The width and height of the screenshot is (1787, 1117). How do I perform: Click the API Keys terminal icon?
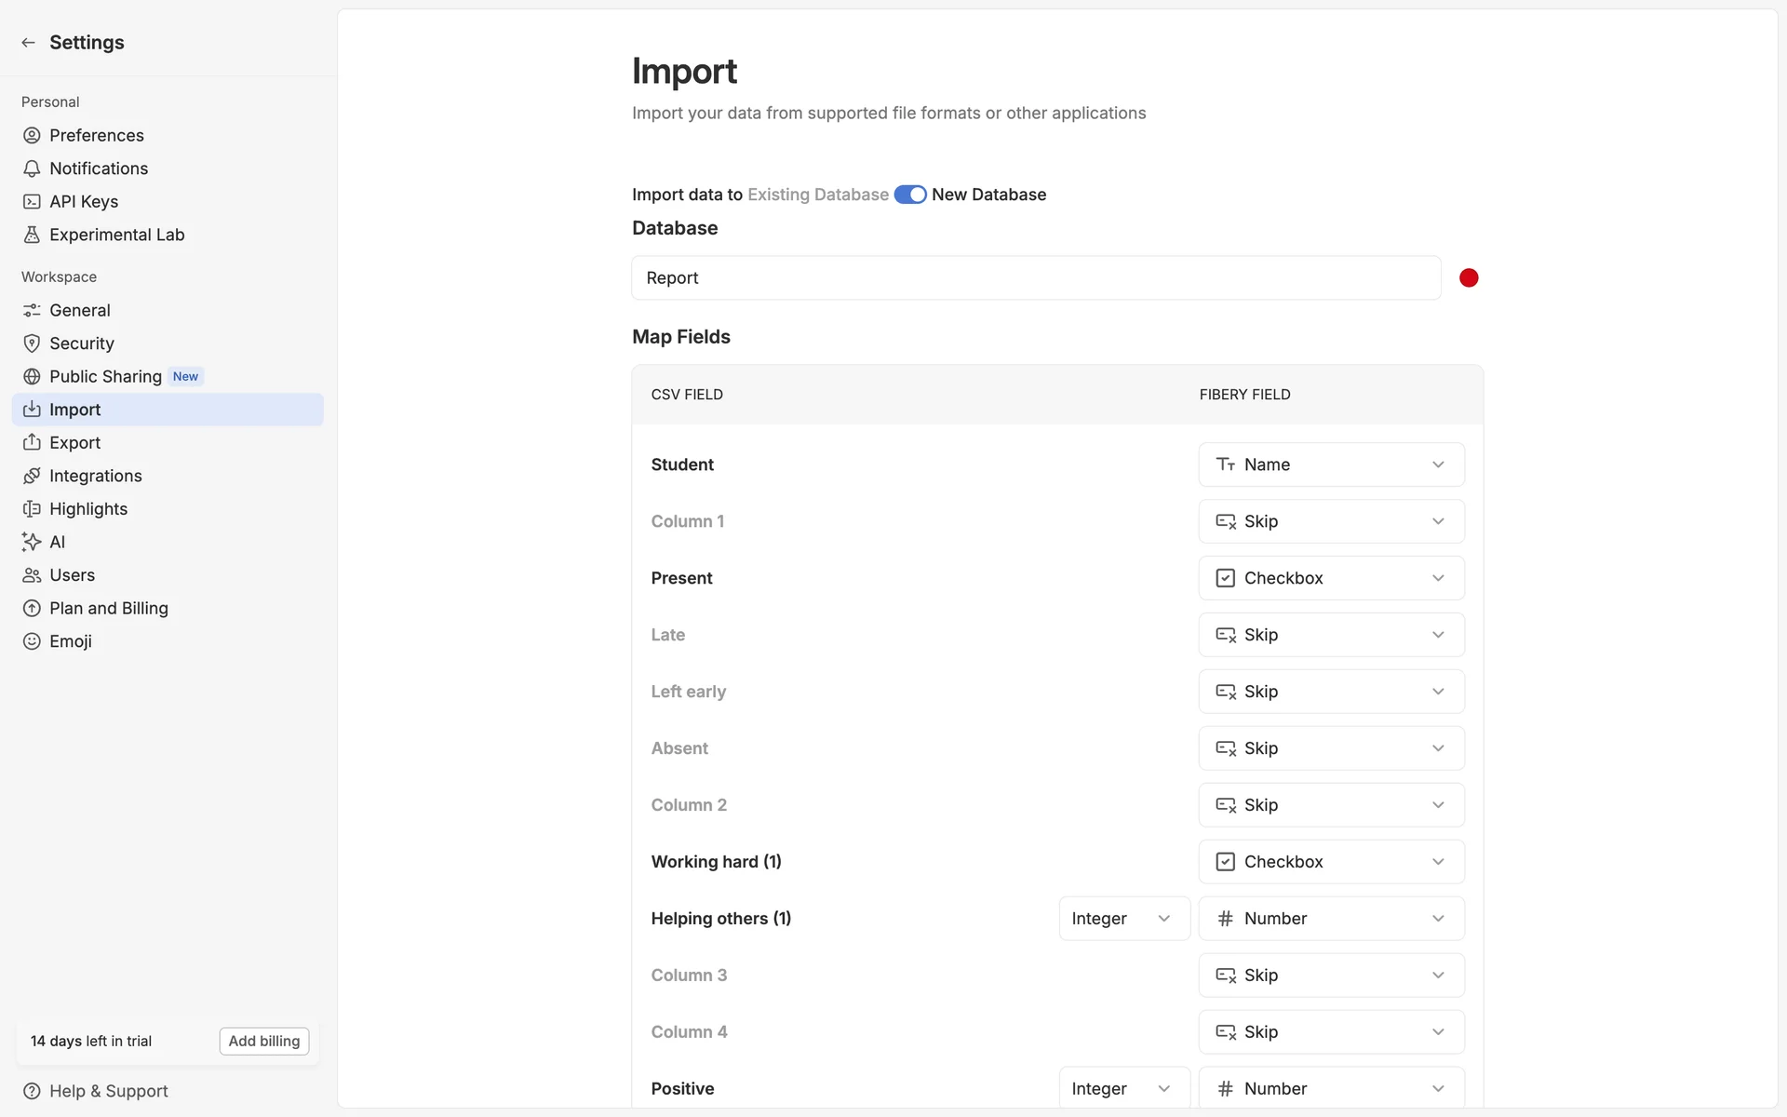(x=32, y=202)
